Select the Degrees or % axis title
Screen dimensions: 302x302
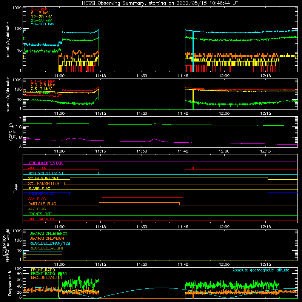click(10, 283)
